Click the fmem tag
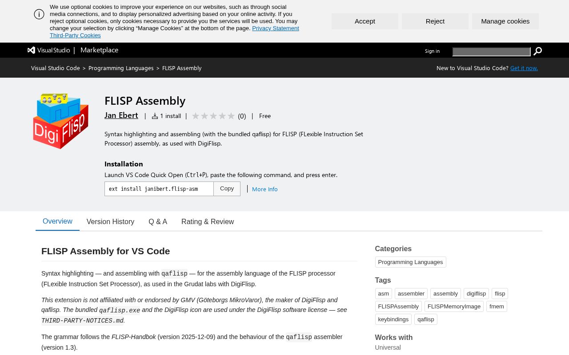 pos(497,307)
